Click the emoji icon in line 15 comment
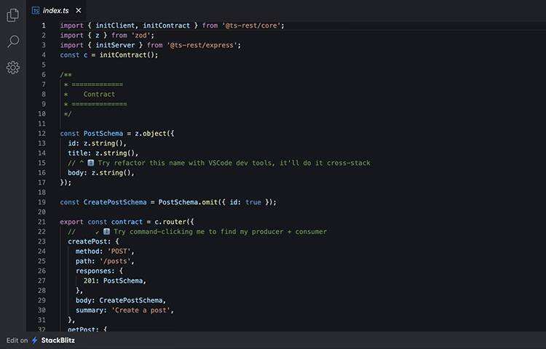546x349 pixels. 91,163
